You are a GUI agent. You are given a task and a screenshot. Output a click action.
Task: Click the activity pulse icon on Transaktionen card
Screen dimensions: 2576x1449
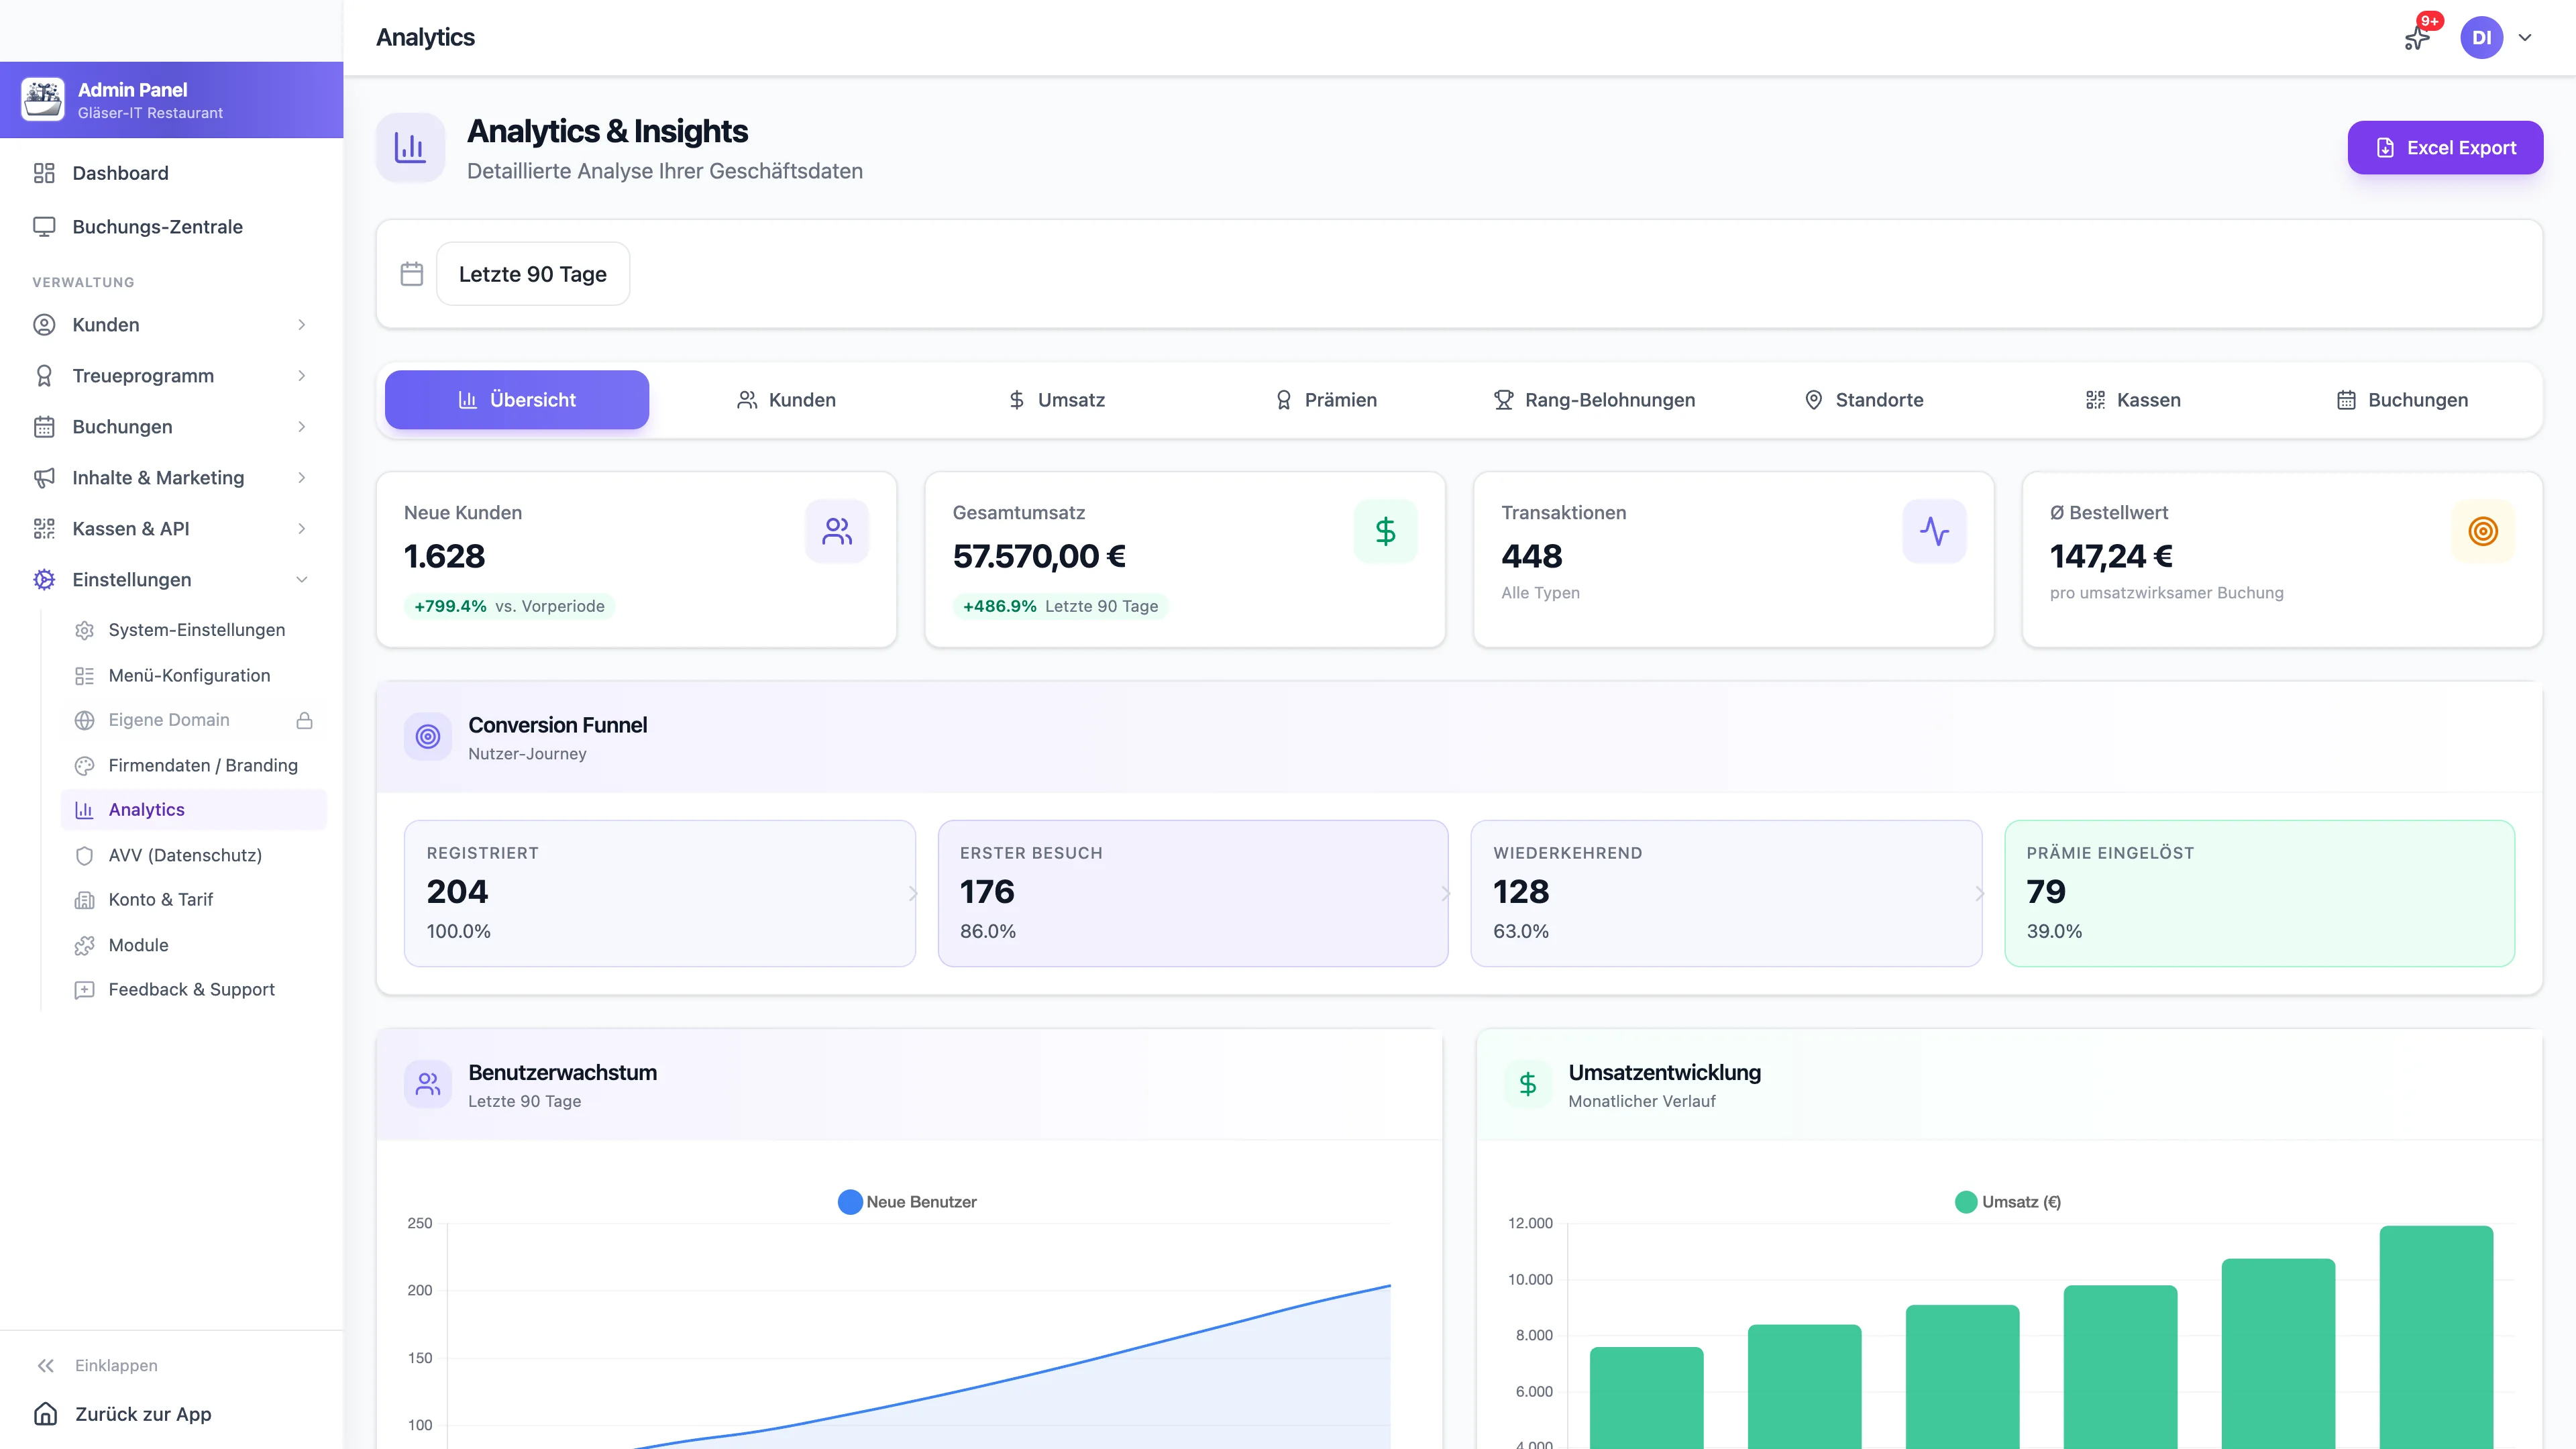click(1934, 531)
